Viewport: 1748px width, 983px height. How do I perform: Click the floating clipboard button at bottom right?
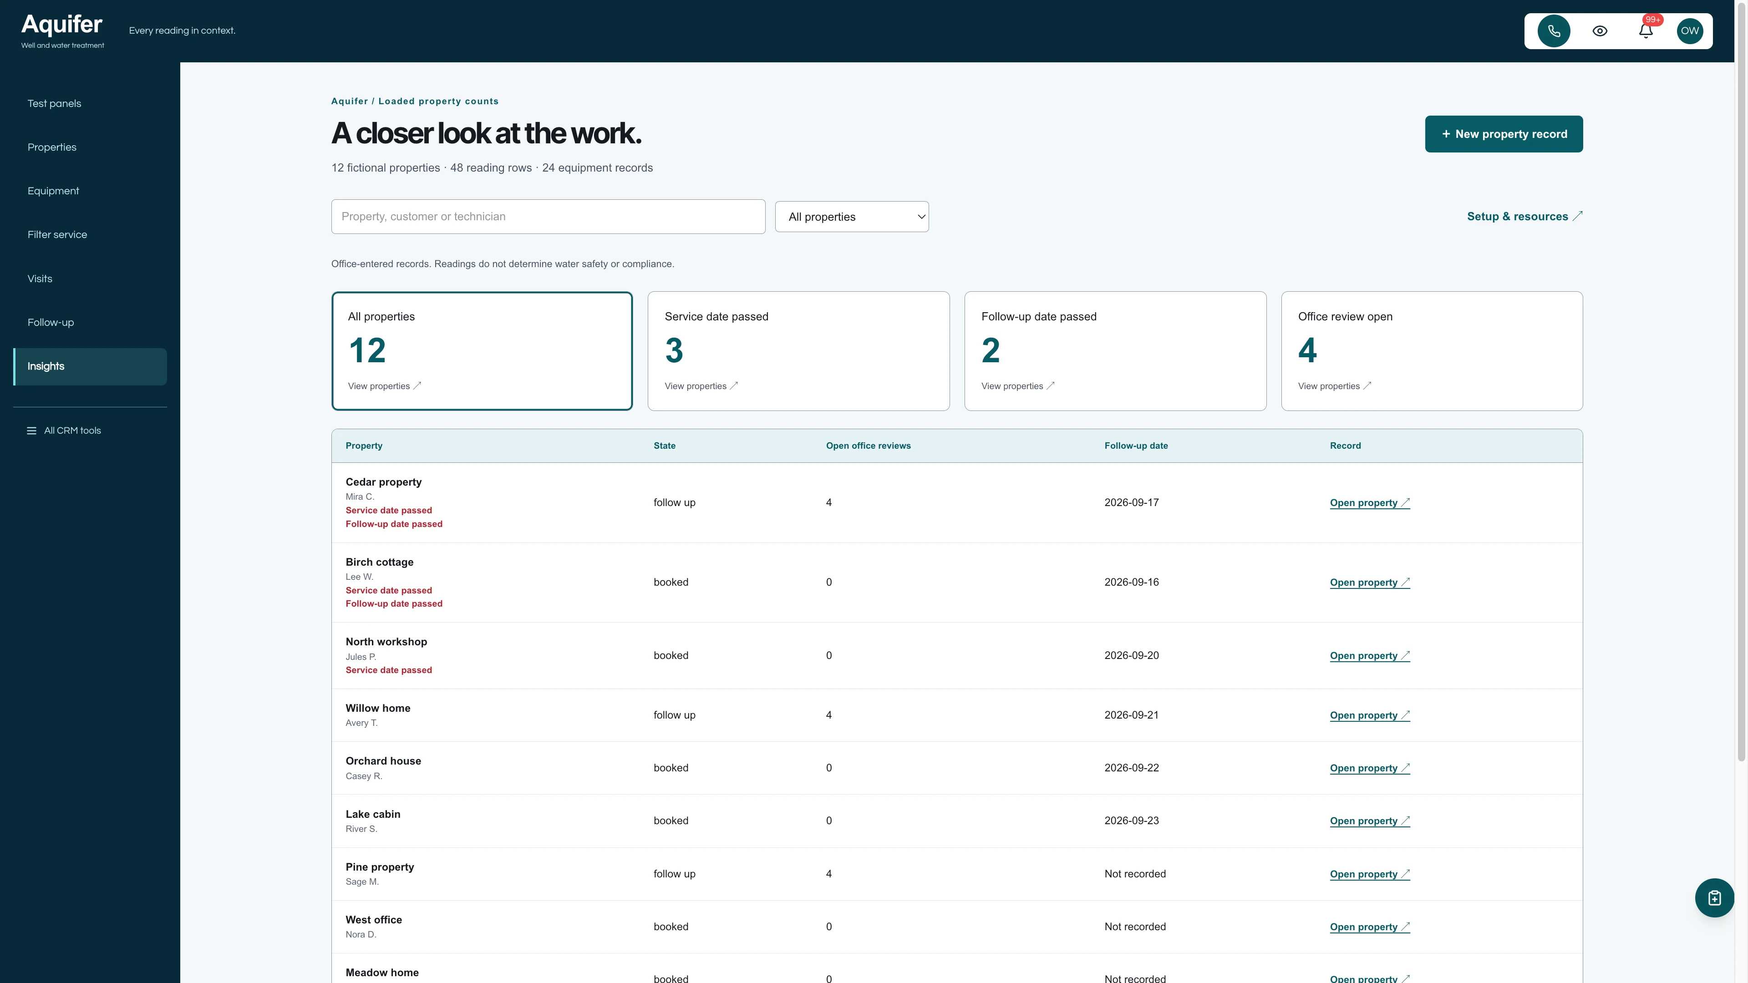(1714, 897)
